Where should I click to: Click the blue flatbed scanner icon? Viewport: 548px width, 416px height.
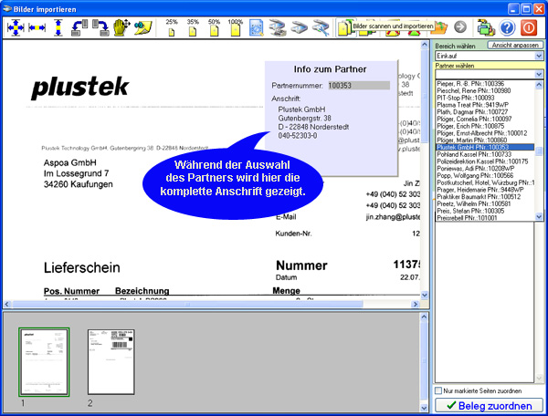(300, 28)
